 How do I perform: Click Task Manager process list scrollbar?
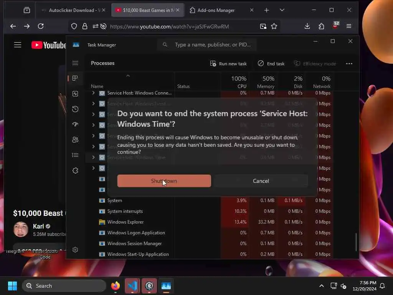(x=356, y=242)
